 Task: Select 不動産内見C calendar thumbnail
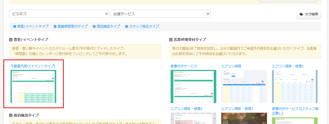(x=33, y=86)
